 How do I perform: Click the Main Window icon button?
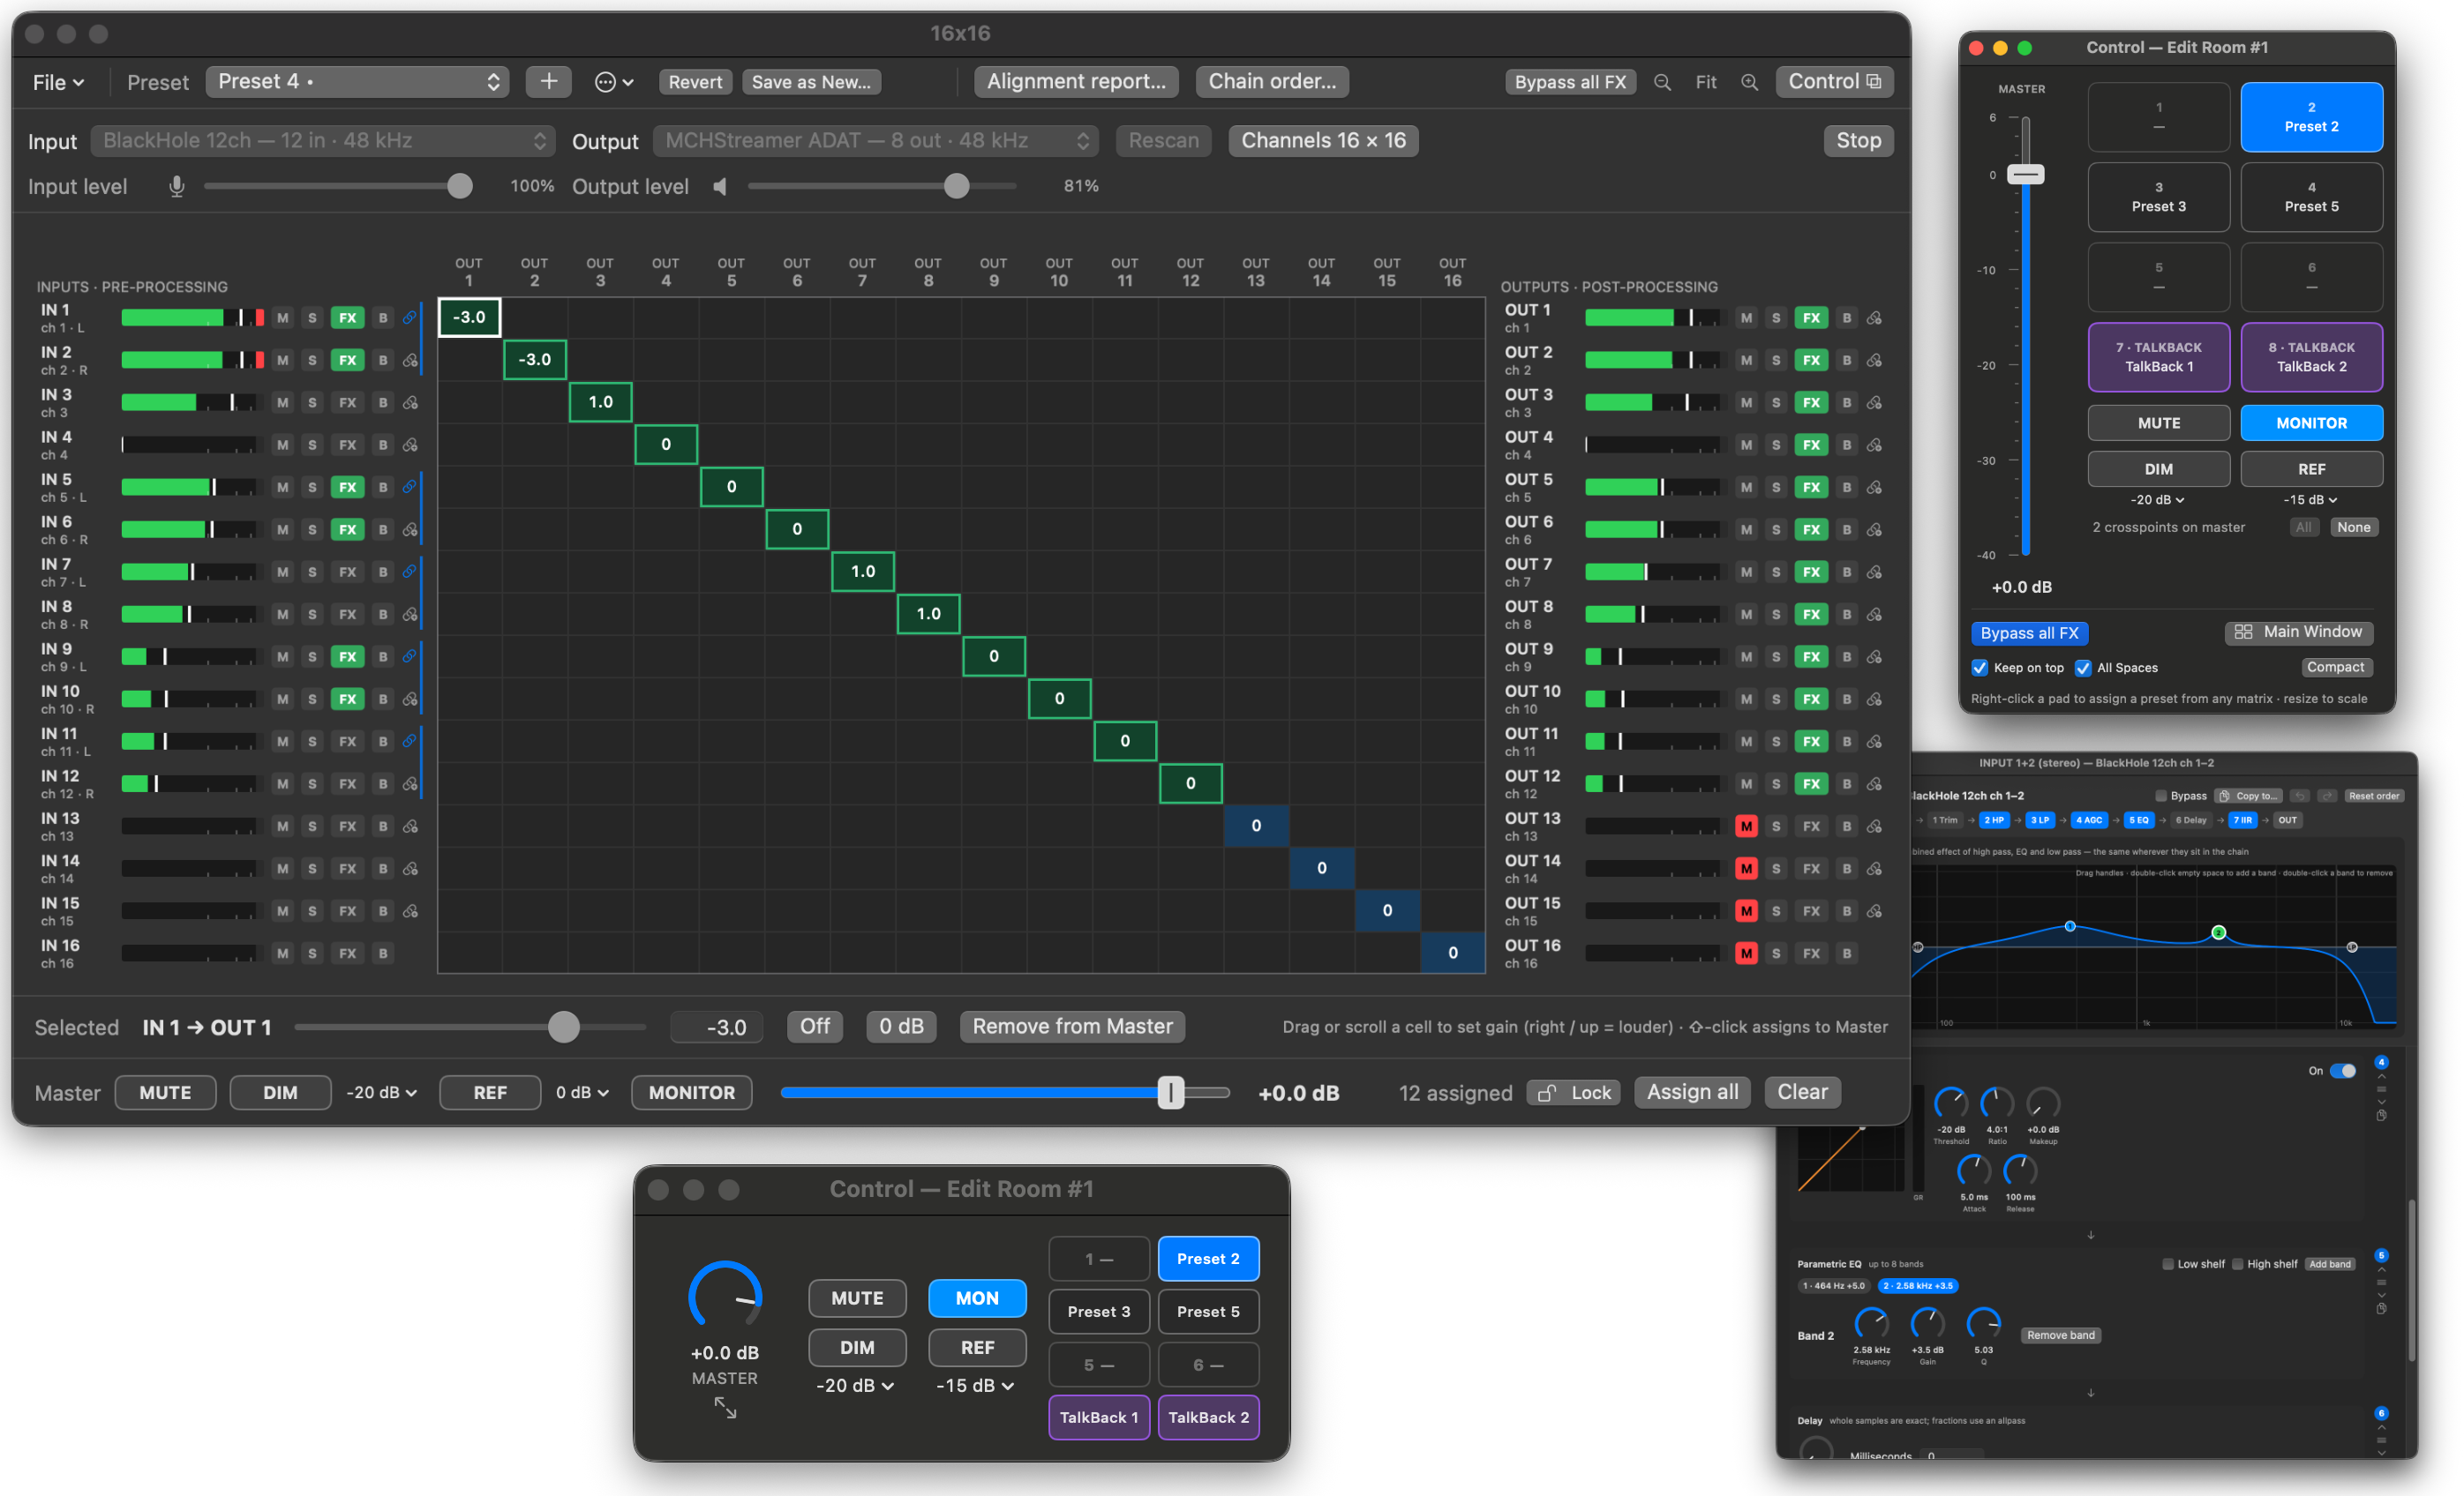tap(2298, 632)
